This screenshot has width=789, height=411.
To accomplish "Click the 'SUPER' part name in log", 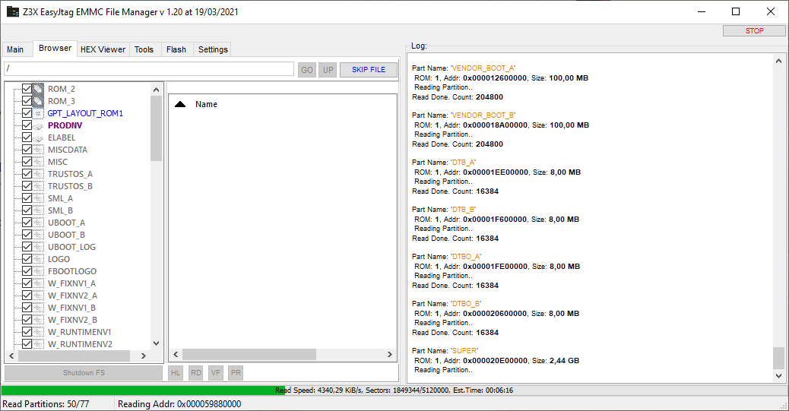I will pos(464,351).
